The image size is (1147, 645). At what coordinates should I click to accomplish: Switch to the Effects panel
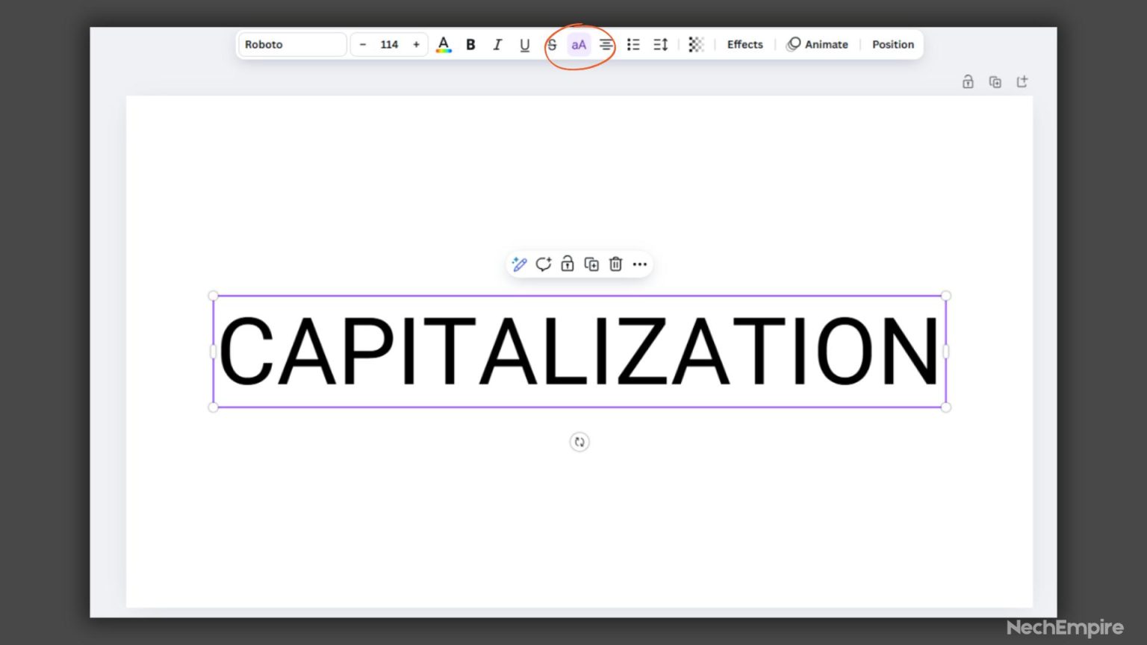pos(745,44)
